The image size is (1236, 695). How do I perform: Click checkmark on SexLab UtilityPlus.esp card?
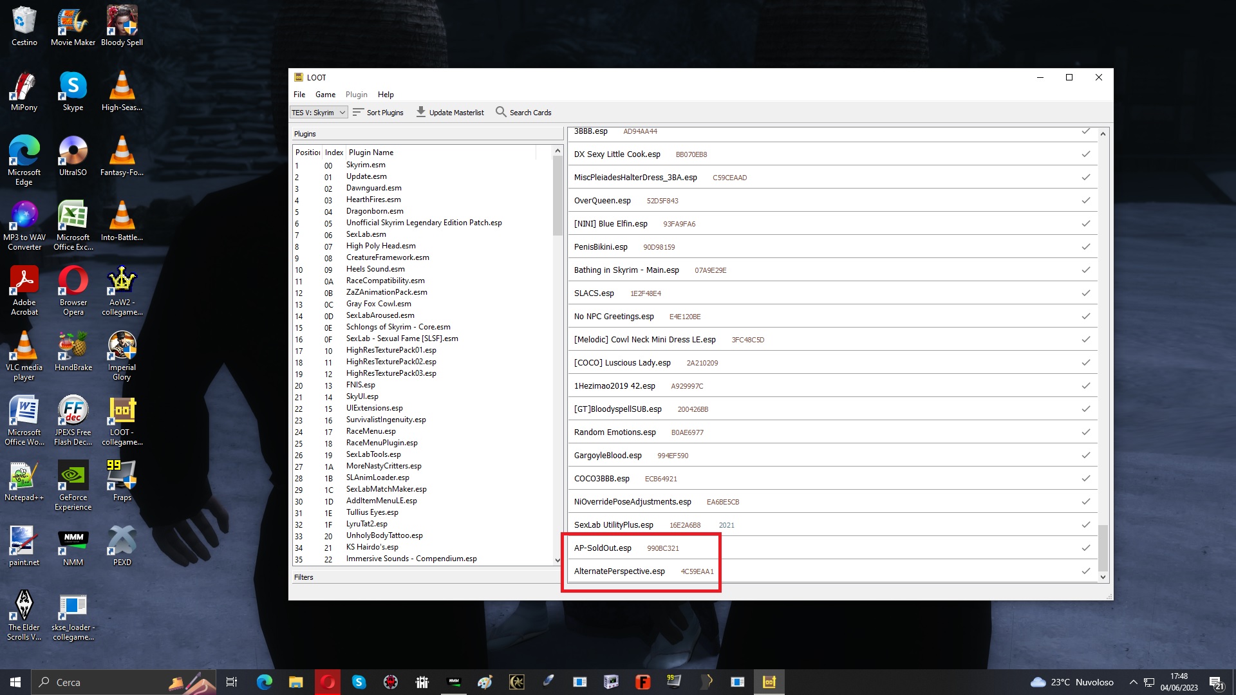pyautogui.click(x=1086, y=524)
